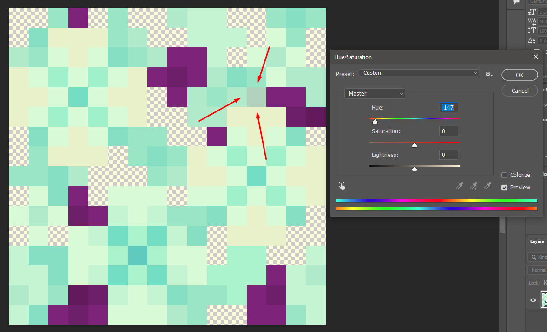547x332 pixels.
Task: Toggle the layer visibility eye icon
Action: [x=533, y=300]
